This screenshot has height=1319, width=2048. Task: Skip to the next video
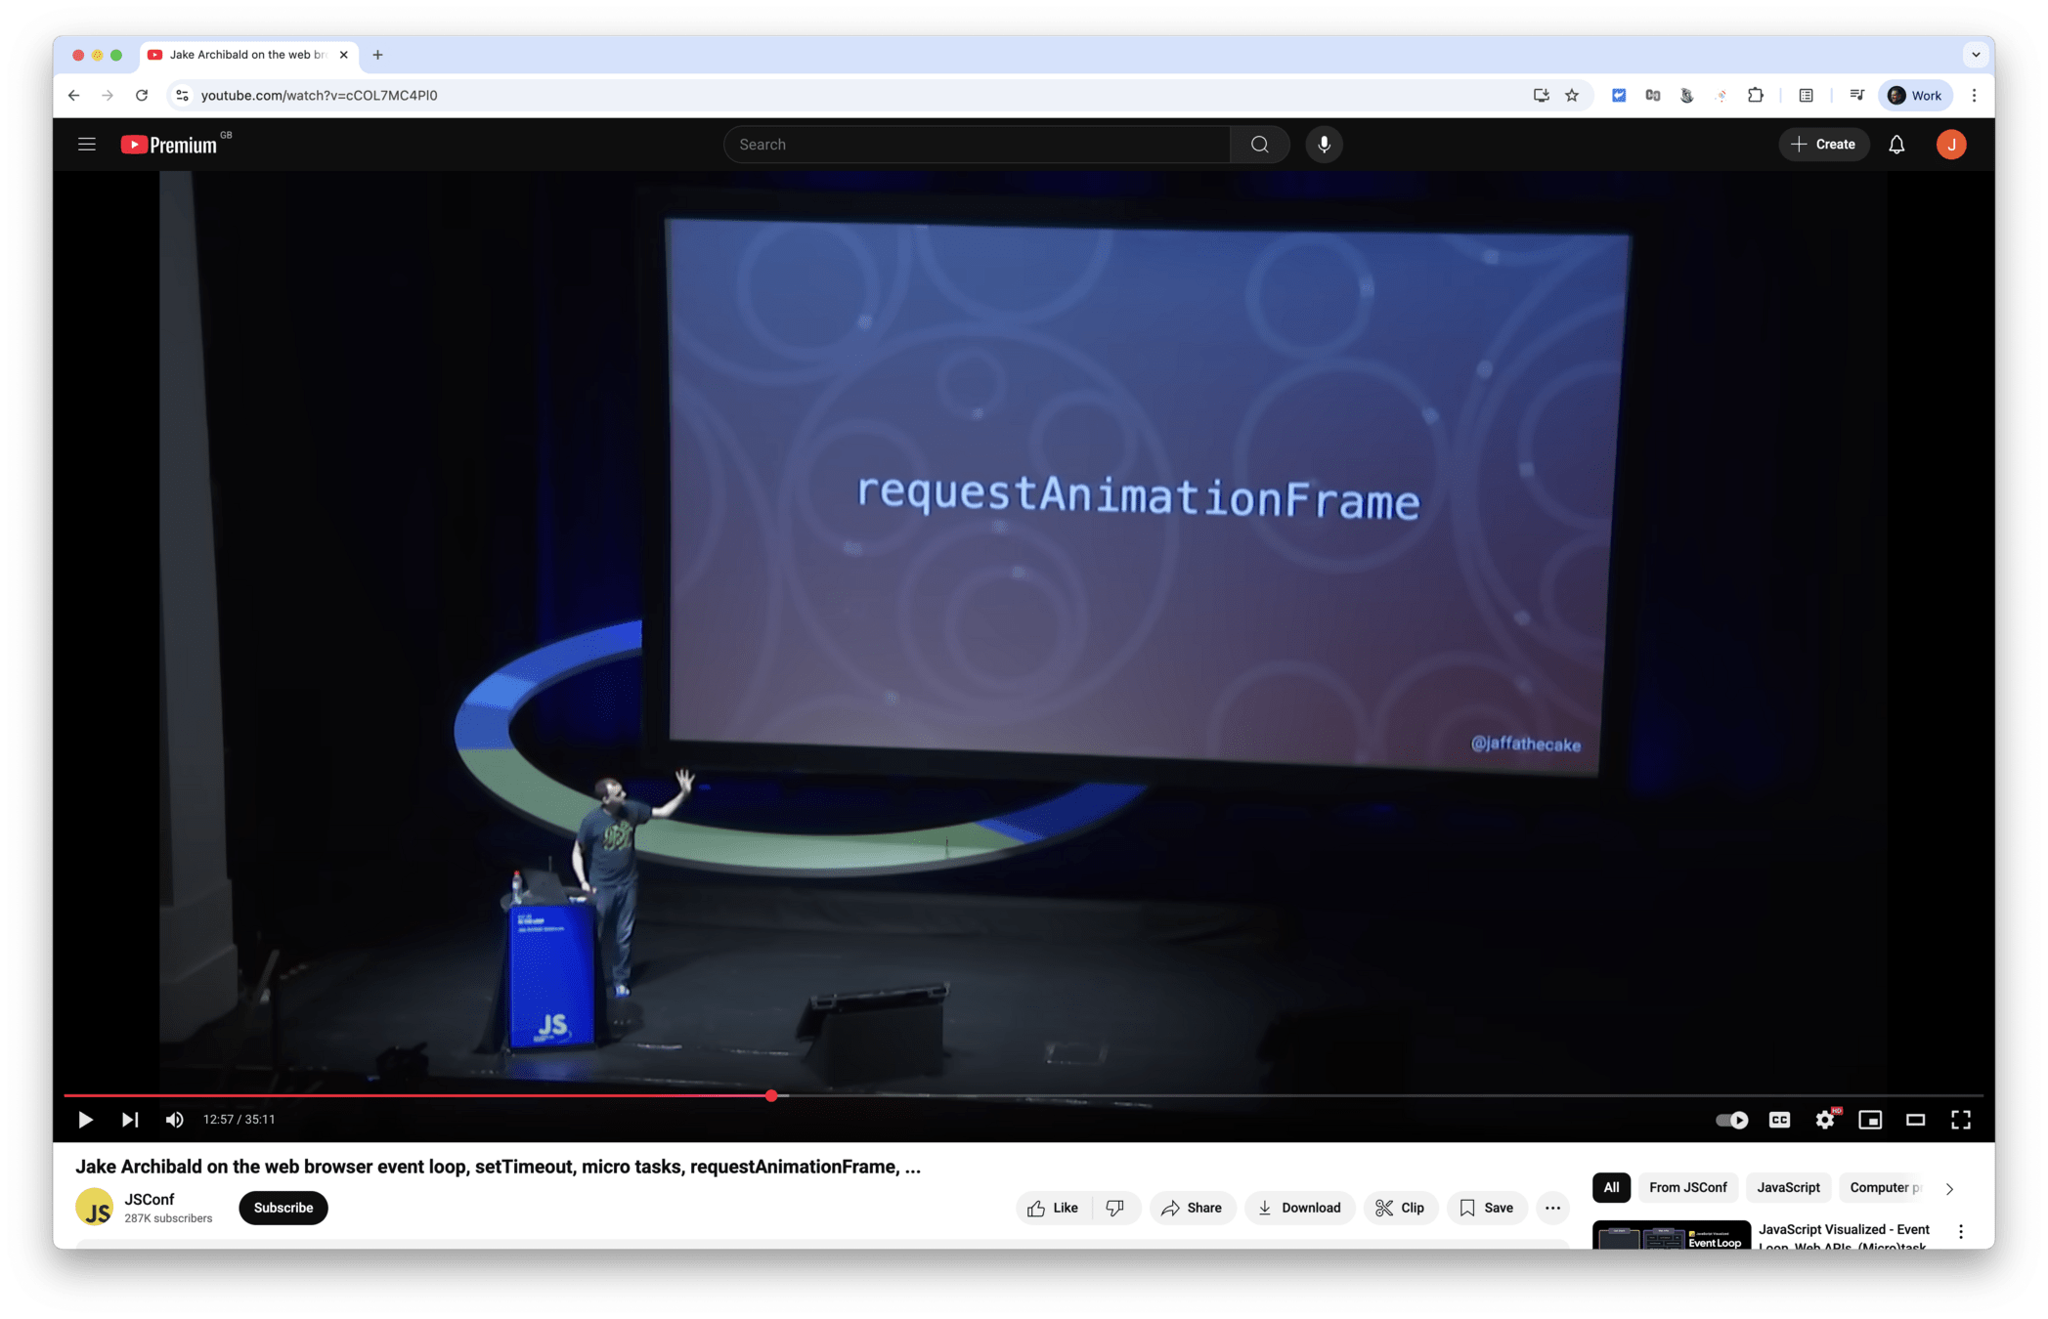pos(130,1120)
